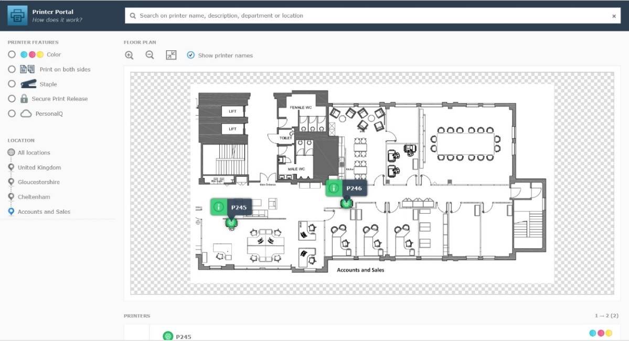Click the printer search input field
Image resolution: width=629 pixels, height=341 pixels.
click(x=315, y=15)
